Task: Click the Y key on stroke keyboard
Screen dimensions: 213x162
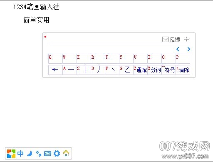Action: click(x=126, y=59)
